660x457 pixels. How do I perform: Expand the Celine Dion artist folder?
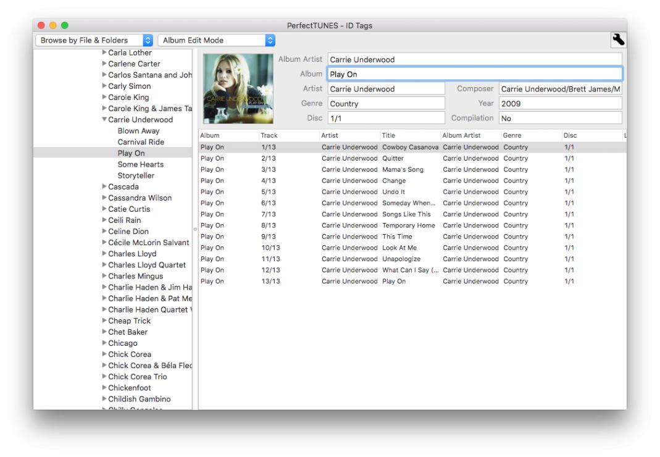[x=104, y=232]
